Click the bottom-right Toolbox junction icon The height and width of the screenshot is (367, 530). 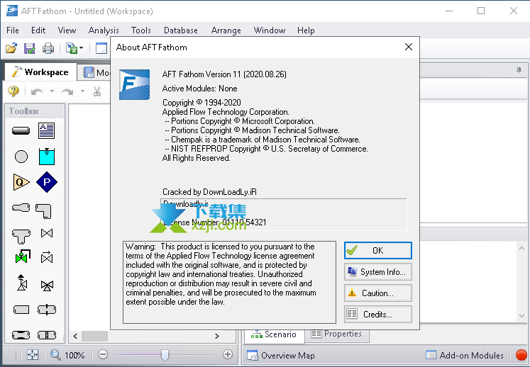tap(47, 335)
